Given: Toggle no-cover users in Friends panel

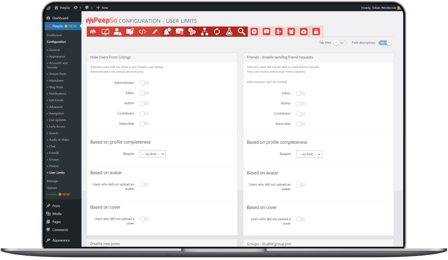Looking at the screenshot, I should click(301, 219).
